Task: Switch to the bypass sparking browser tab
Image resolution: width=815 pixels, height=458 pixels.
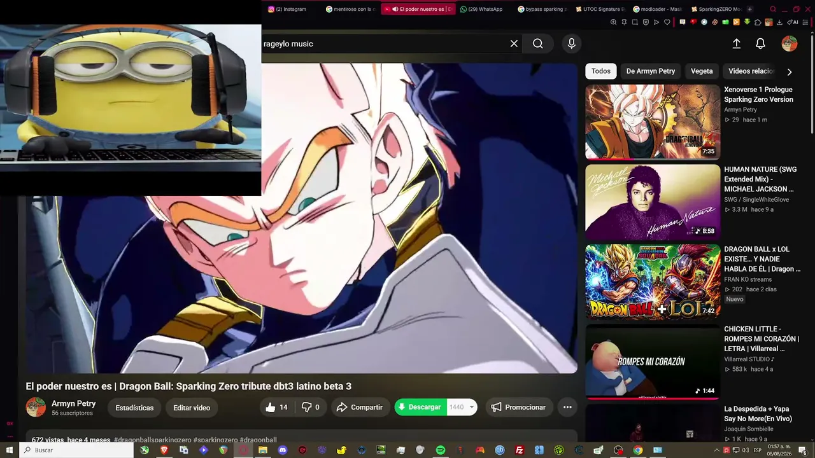Action: pyautogui.click(x=542, y=9)
